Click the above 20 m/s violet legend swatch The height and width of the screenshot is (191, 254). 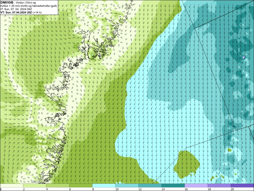[242, 185]
